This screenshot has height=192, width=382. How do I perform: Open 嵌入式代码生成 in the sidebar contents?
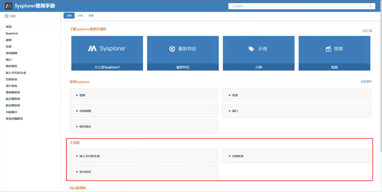point(16,73)
